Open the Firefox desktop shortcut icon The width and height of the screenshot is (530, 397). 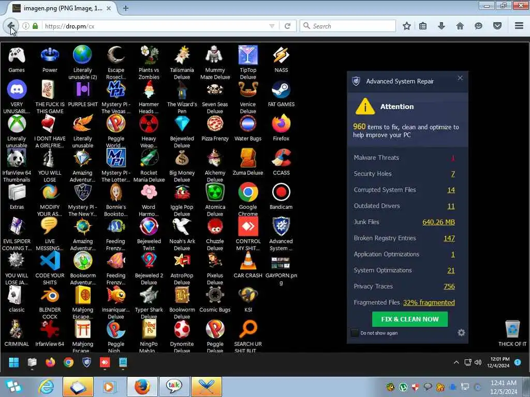coord(281,124)
